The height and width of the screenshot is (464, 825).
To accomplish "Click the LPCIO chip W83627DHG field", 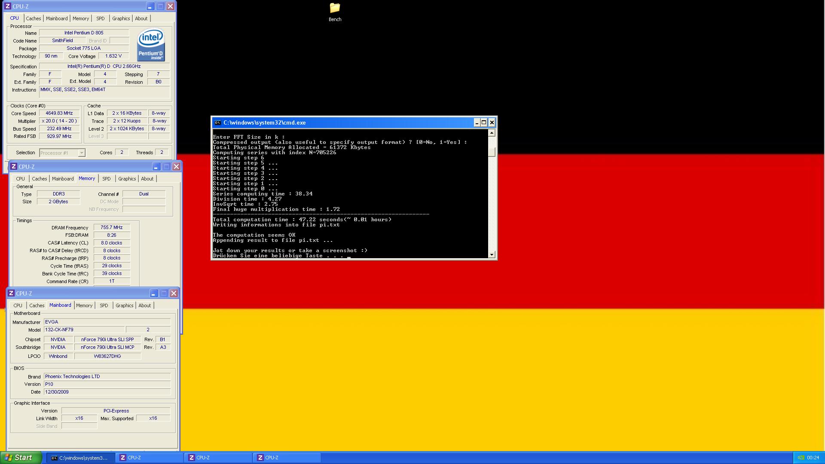I will [x=107, y=357].
